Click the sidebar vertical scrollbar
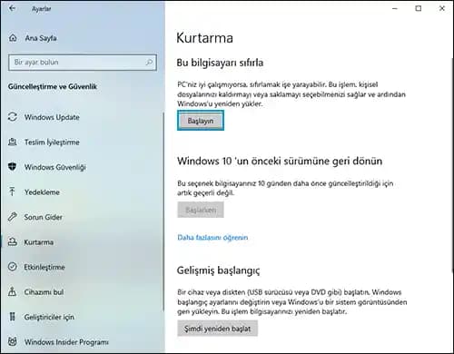Image resolution: width=454 pixels, height=354 pixels. tap(163, 211)
